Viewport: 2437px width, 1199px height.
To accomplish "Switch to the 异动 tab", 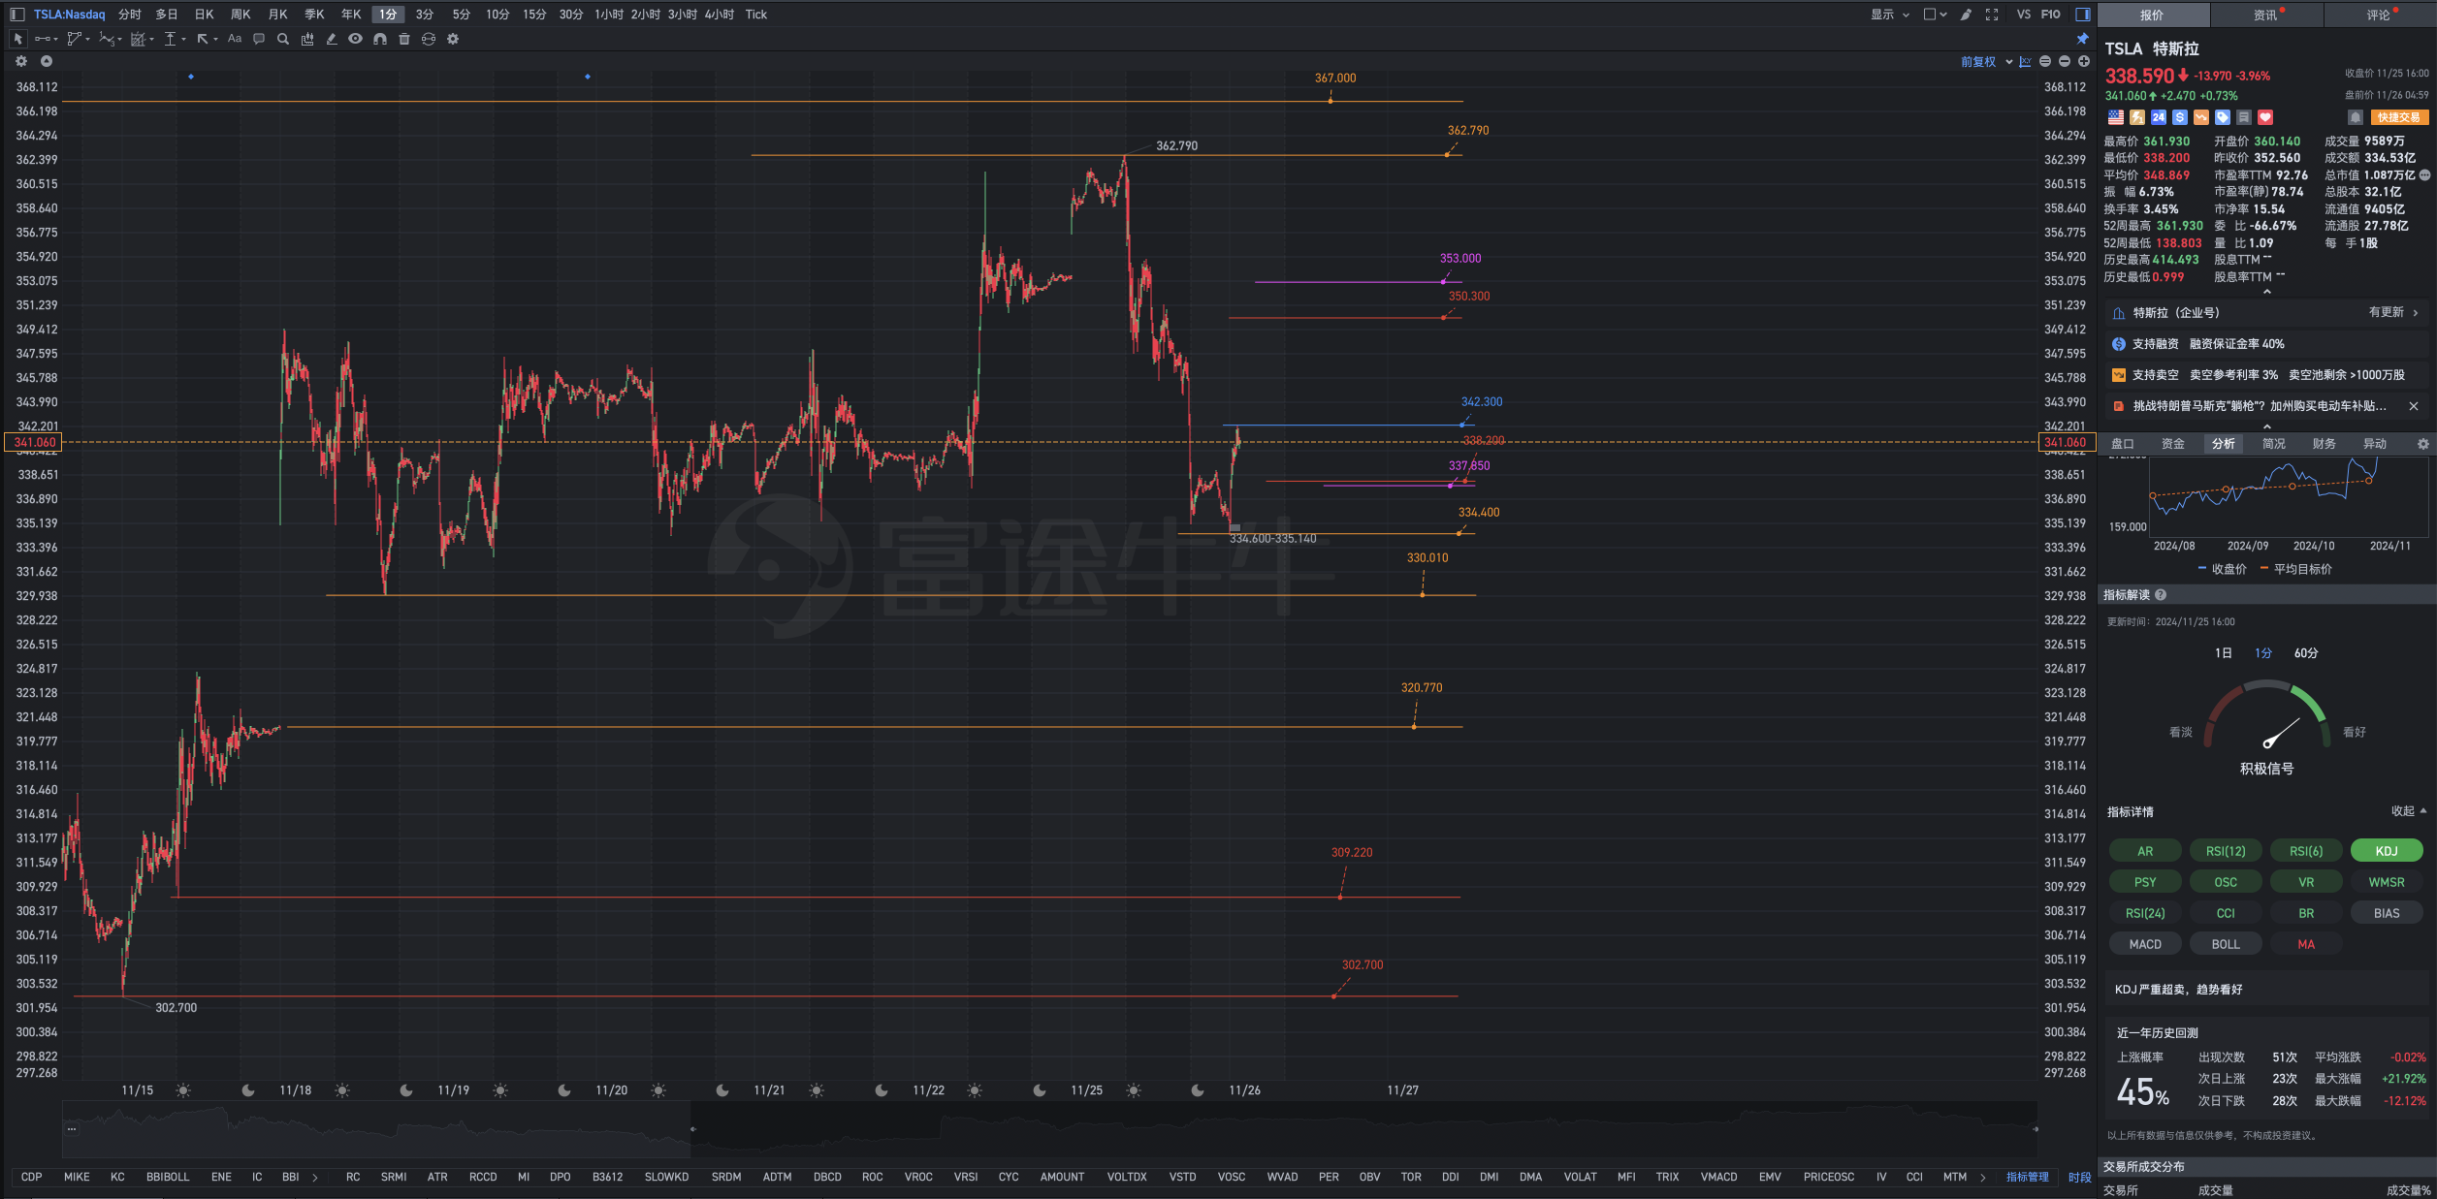I will 2374,444.
